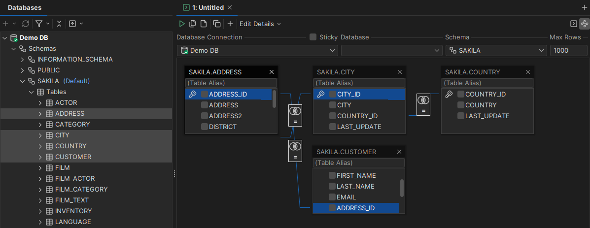Refresh the database tree
The height and width of the screenshot is (228, 590).
[26, 24]
